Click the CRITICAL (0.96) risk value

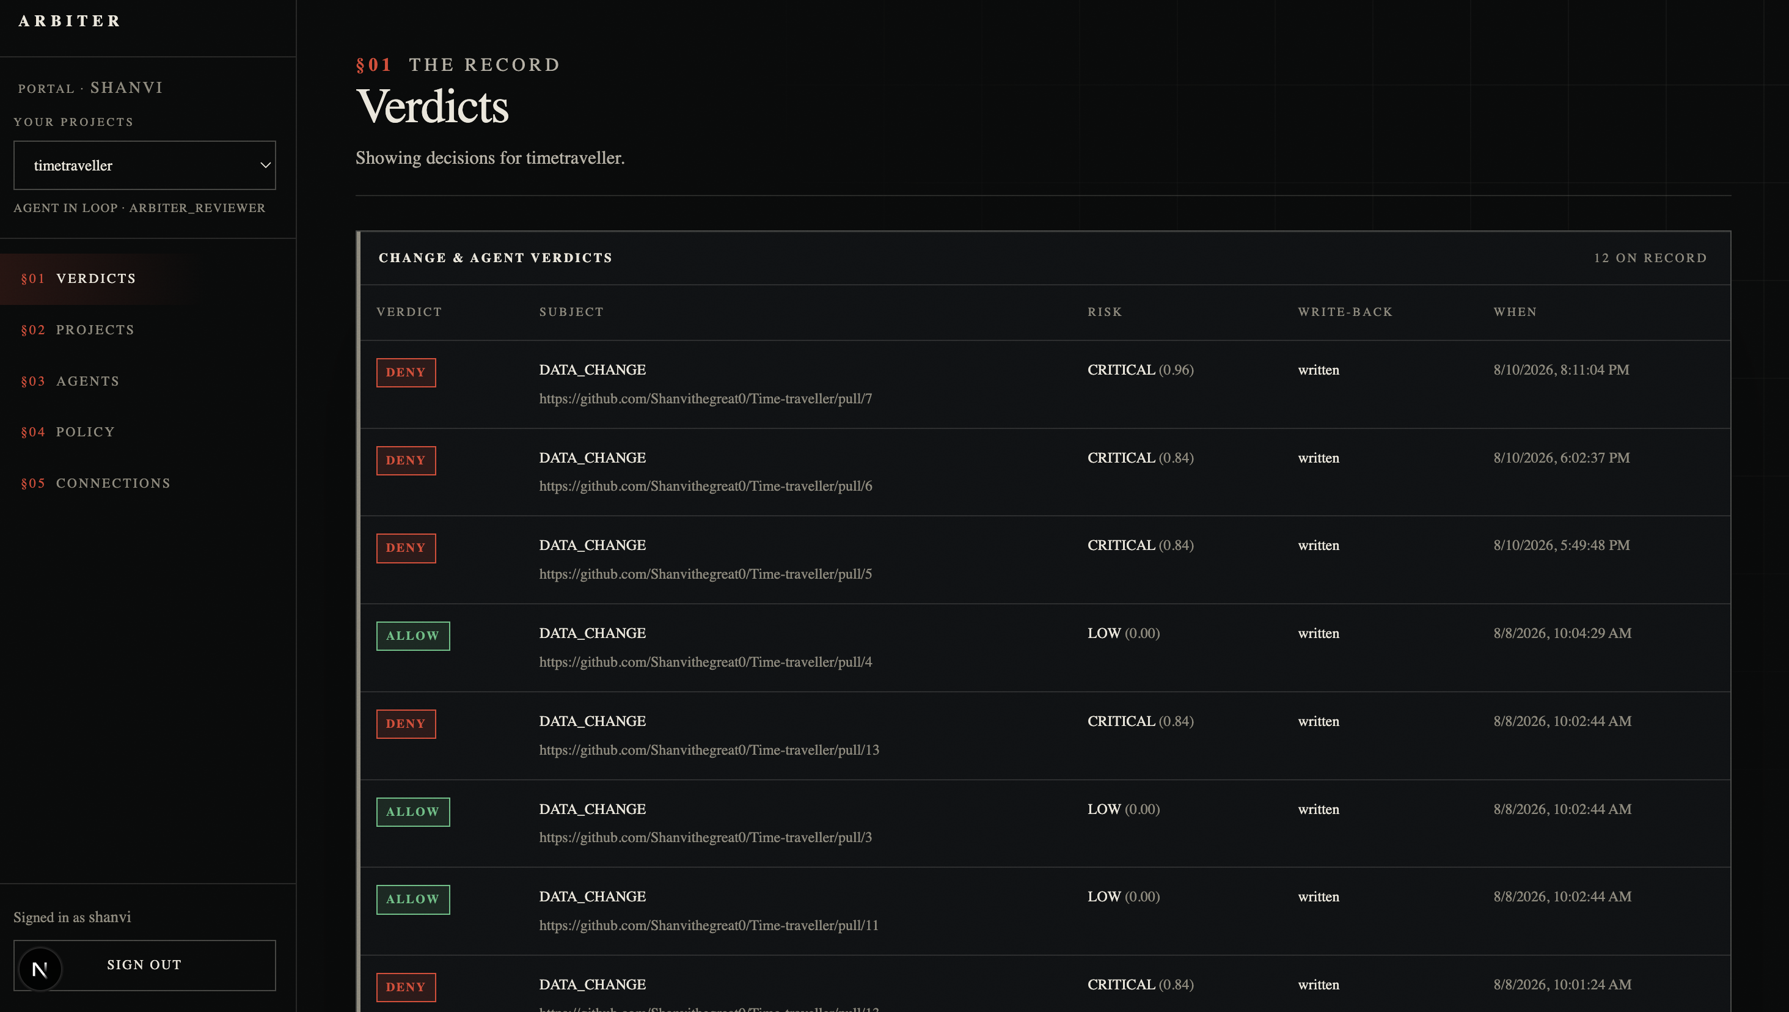click(1141, 370)
